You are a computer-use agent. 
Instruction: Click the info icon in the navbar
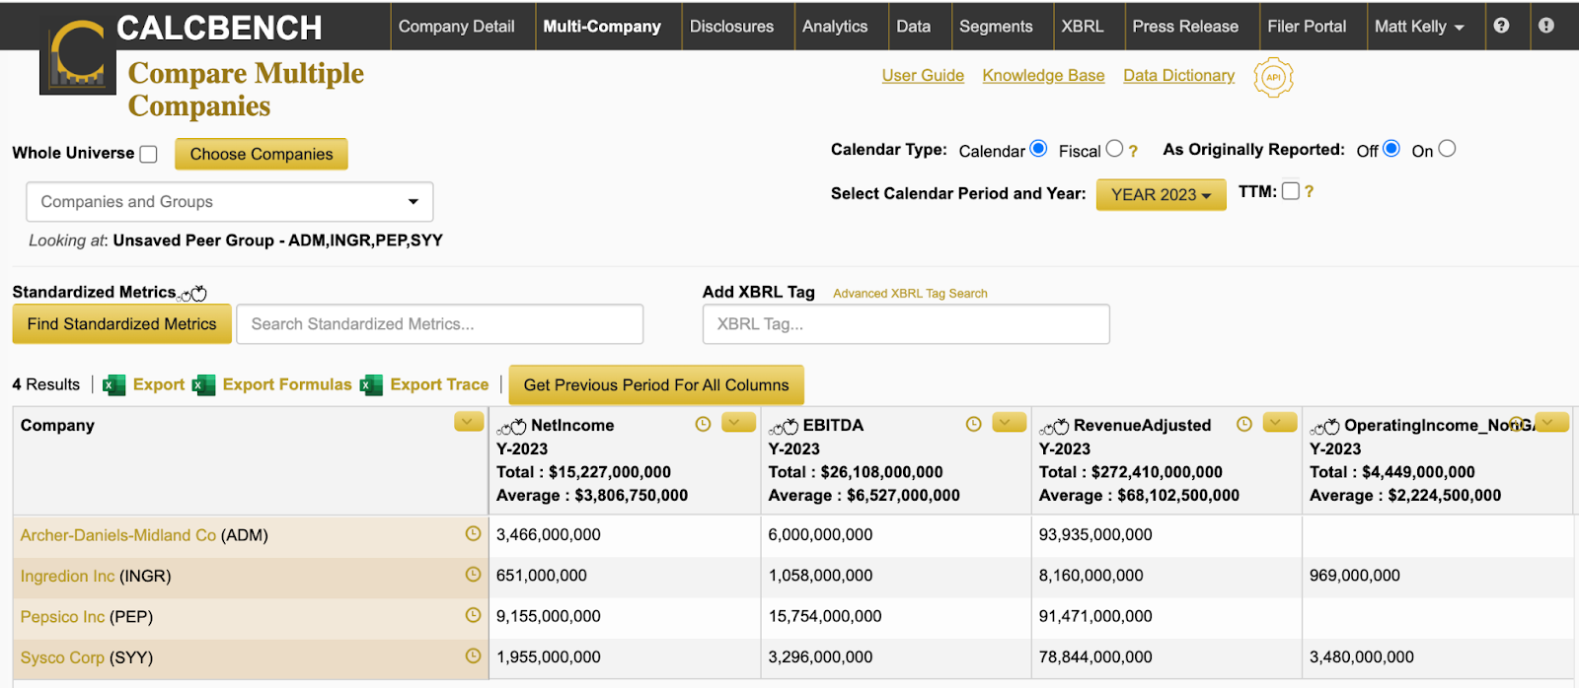click(x=1546, y=26)
